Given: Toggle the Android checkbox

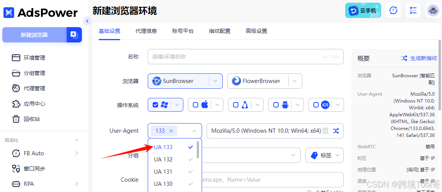Looking at the screenshot, I should (x=276, y=105).
